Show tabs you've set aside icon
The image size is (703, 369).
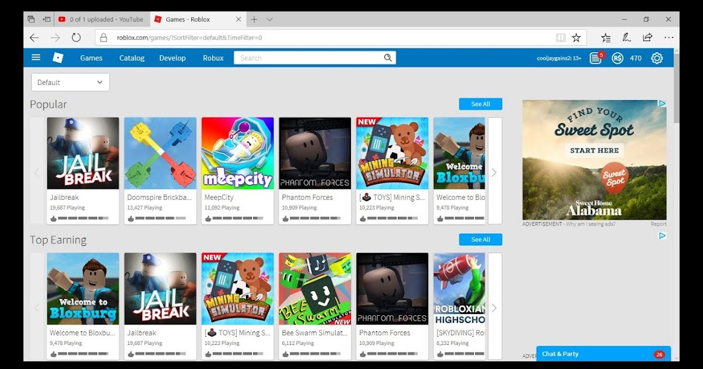tap(31, 19)
